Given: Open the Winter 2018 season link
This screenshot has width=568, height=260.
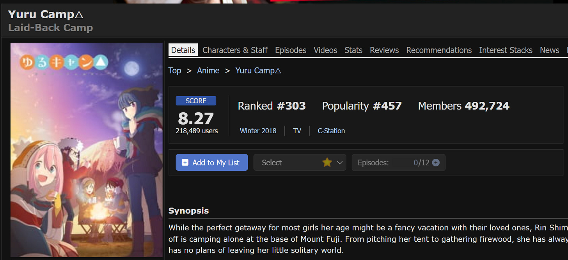Looking at the screenshot, I should 258,131.
